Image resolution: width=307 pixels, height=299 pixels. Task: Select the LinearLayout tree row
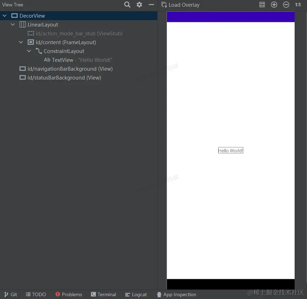tap(79, 25)
